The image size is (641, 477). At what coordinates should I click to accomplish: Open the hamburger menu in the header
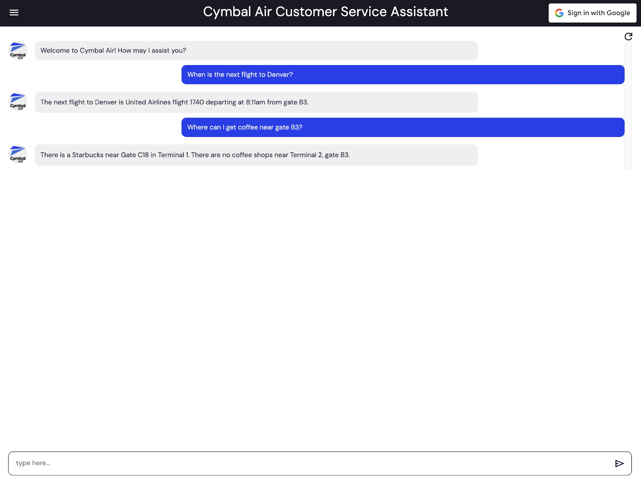tap(14, 13)
